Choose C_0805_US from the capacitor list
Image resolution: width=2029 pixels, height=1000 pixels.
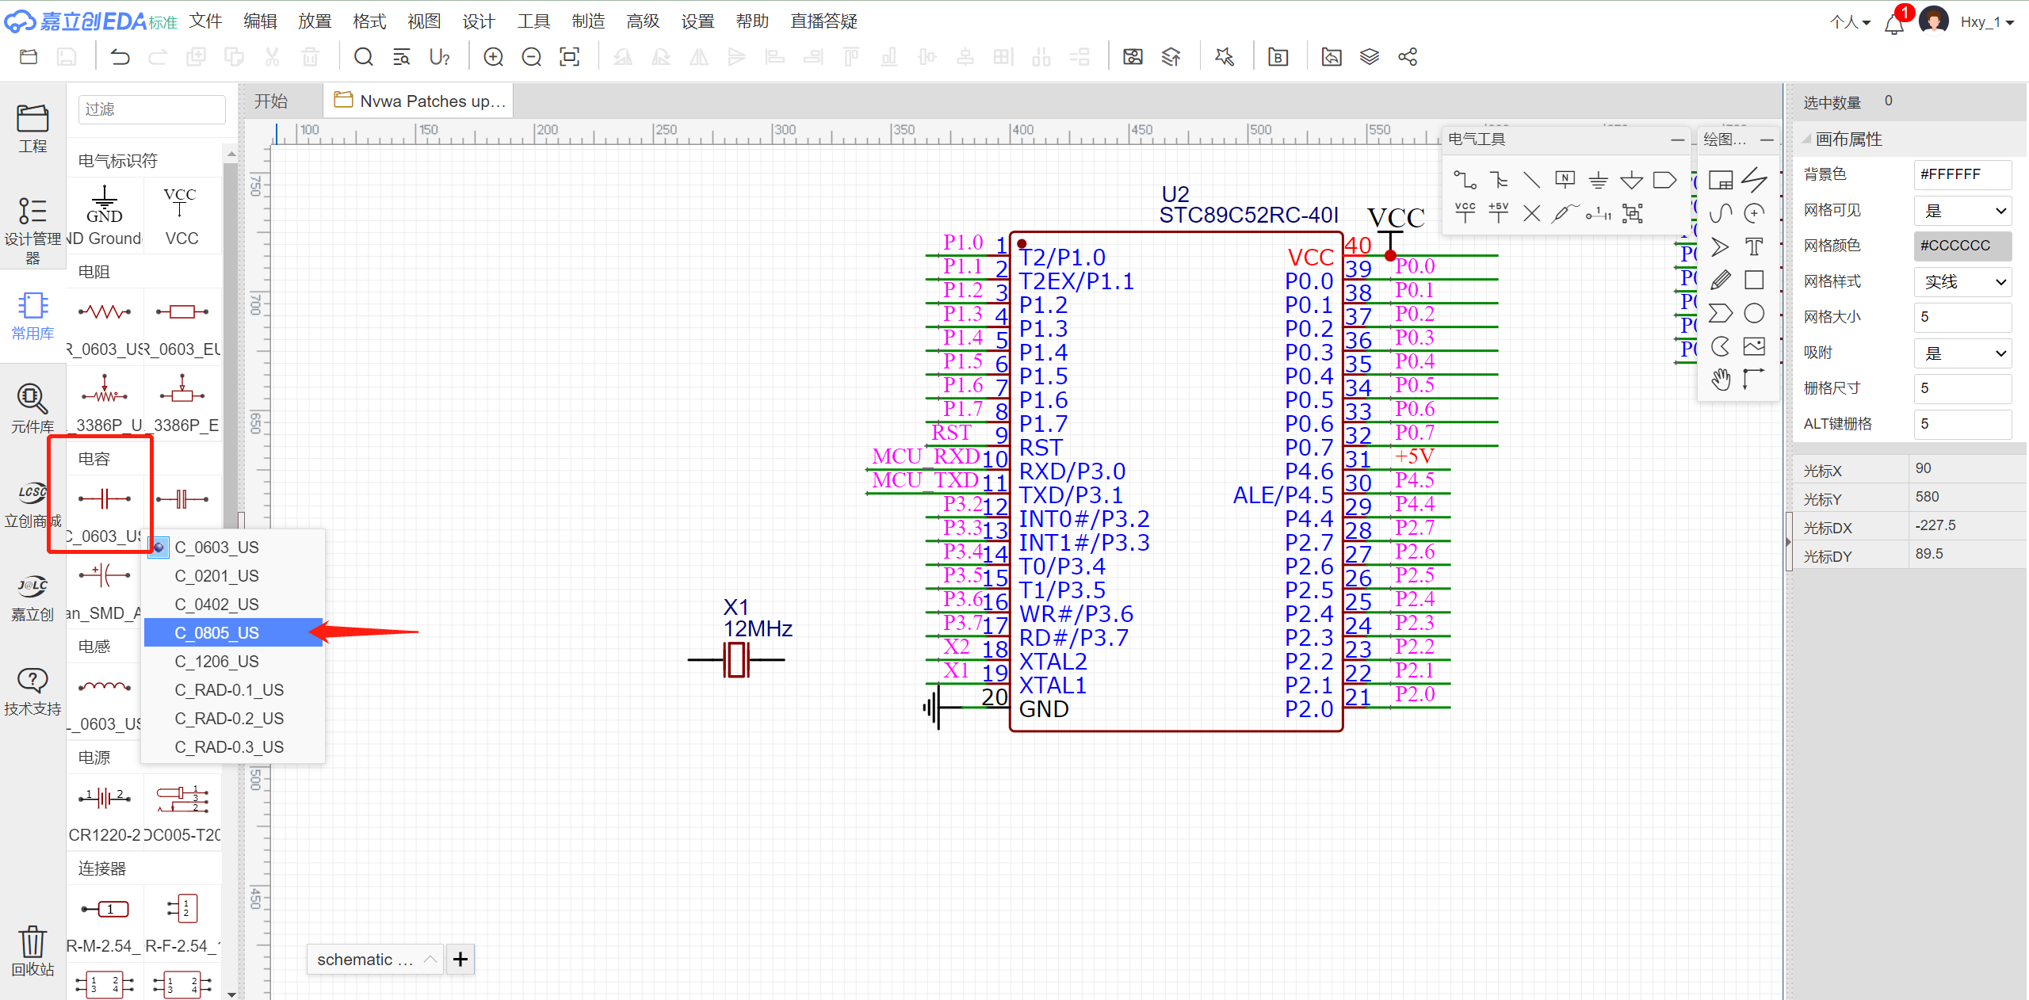(216, 633)
